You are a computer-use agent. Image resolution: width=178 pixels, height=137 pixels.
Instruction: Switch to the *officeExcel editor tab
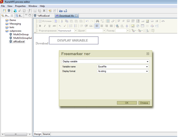[x=43, y=16]
